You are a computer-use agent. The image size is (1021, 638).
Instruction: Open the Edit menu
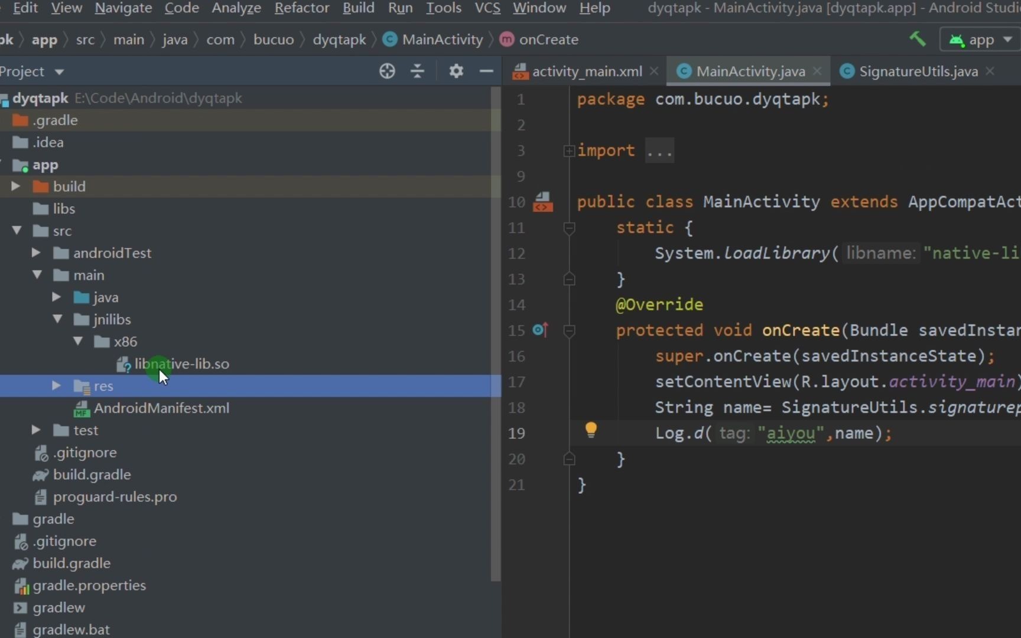pos(25,8)
